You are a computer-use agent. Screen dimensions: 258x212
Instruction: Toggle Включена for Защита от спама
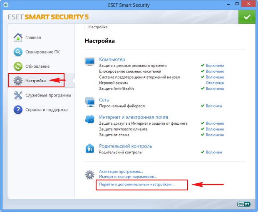coord(215,135)
